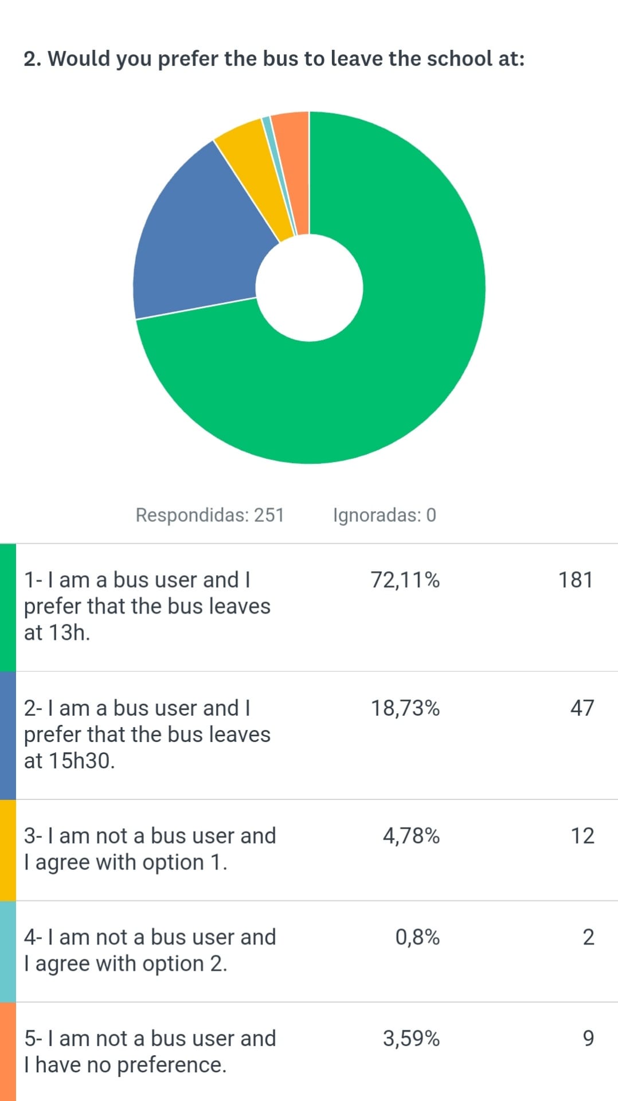Click the green color bar for option 1
The width and height of the screenshot is (618, 1101).
click(x=7, y=607)
